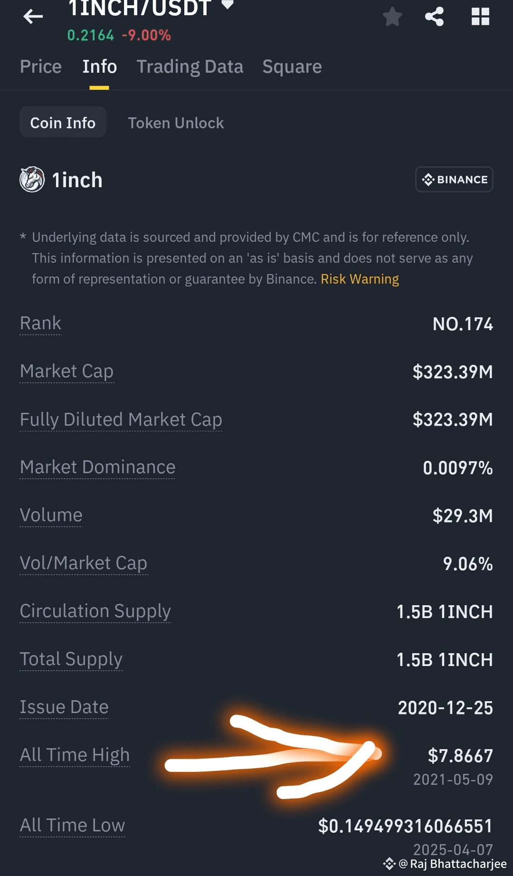
Task: Expand the Circulation Supply explanation
Action: click(x=95, y=611)
